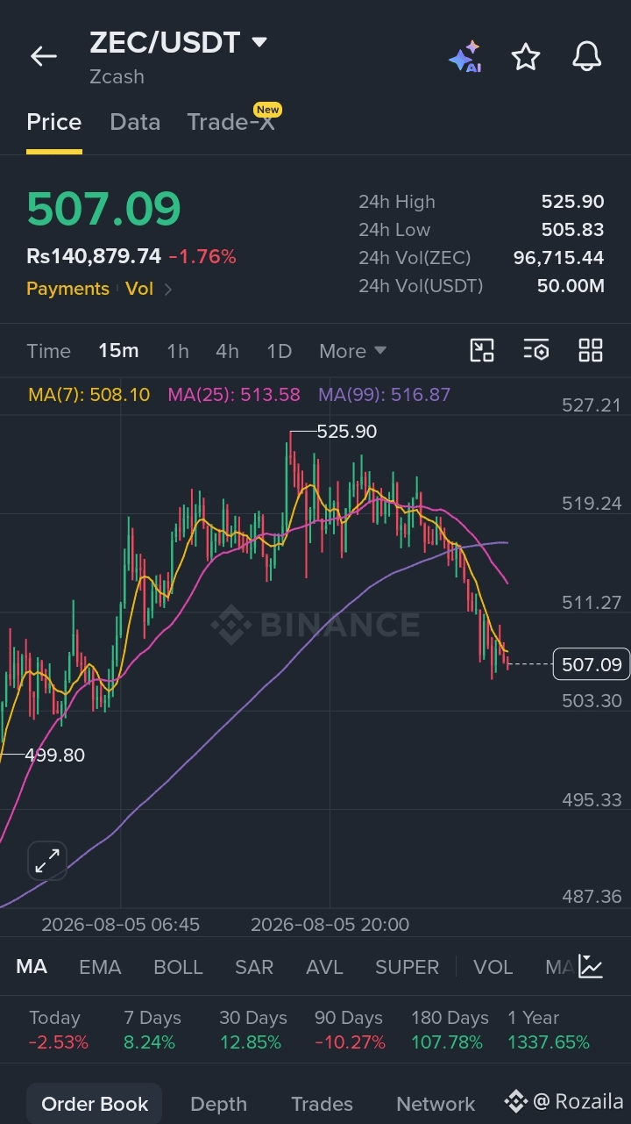Switch to the Data tab
The height and width of the screenshot is (1124, 631).
(135, 122)
